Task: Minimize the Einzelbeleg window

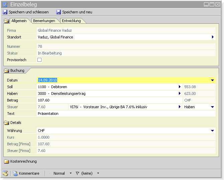Action: [206, 4]
